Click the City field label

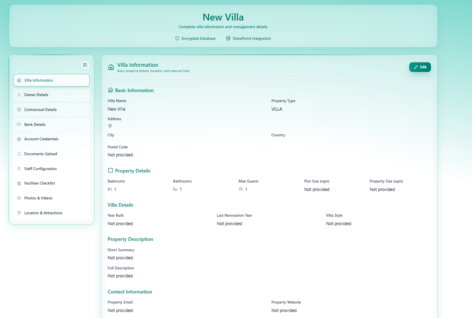coord(111,135)
